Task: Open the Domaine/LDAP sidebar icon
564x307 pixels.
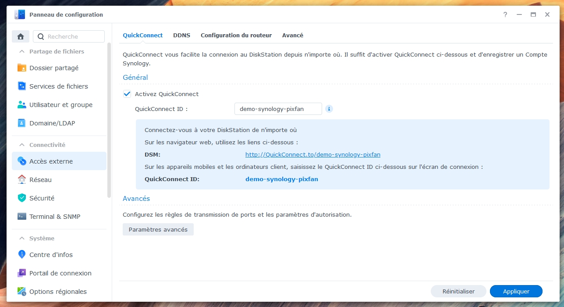Action: point(22,123)
